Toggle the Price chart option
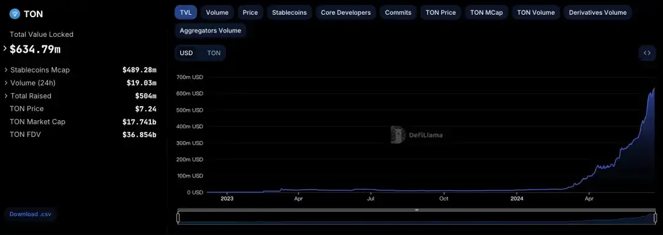 tap(250, 12)
